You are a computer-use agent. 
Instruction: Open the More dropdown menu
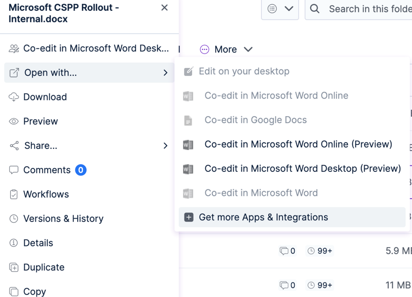coord(226,49)
